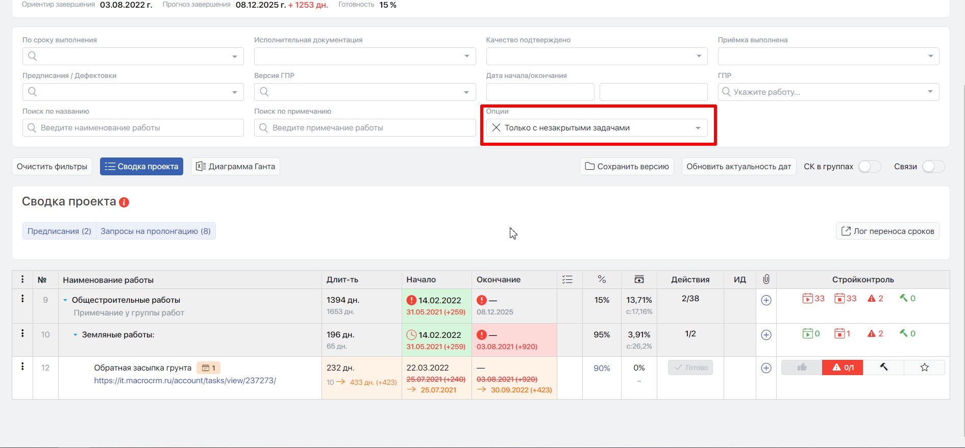Switch to Запросы на пролонгацию (8) tab
This screenshot has height=448, width=965.
point(156,231)
